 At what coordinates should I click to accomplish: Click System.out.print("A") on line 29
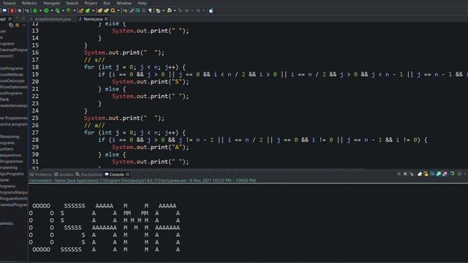click(x=151, y=147)
